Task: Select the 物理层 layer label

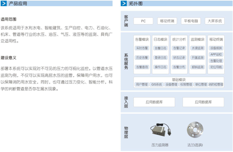Action: pyautogui.click(x=126, y=132)
